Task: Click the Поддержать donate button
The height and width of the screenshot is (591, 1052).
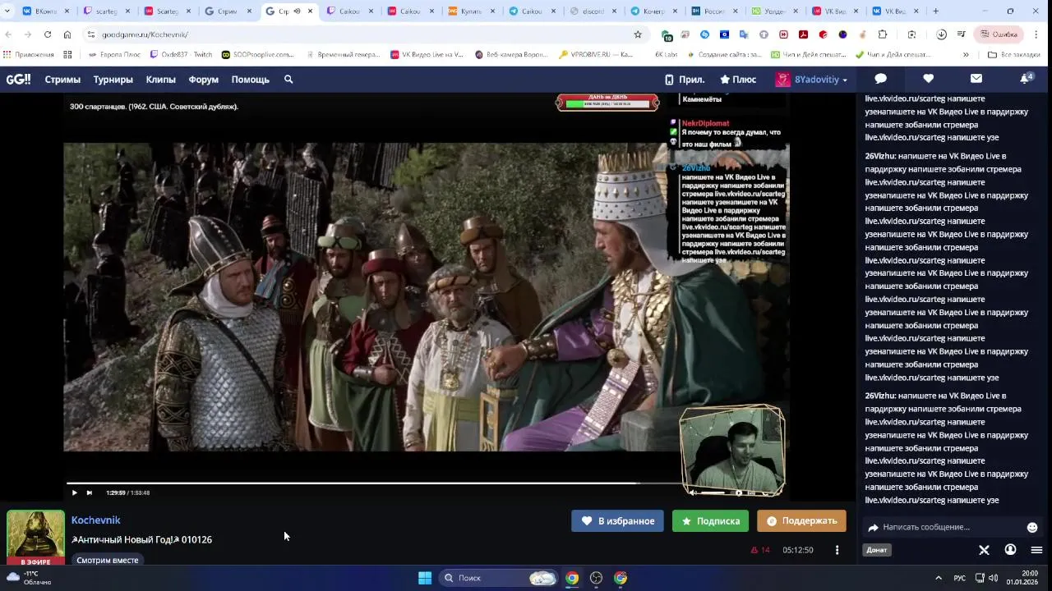Action: point(801,521)
